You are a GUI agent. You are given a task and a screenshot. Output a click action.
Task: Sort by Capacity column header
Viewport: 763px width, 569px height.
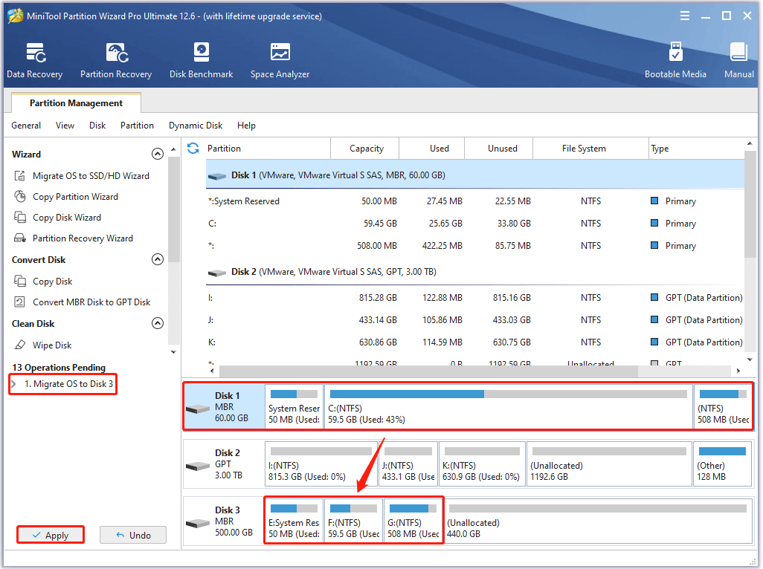(366, 149)
